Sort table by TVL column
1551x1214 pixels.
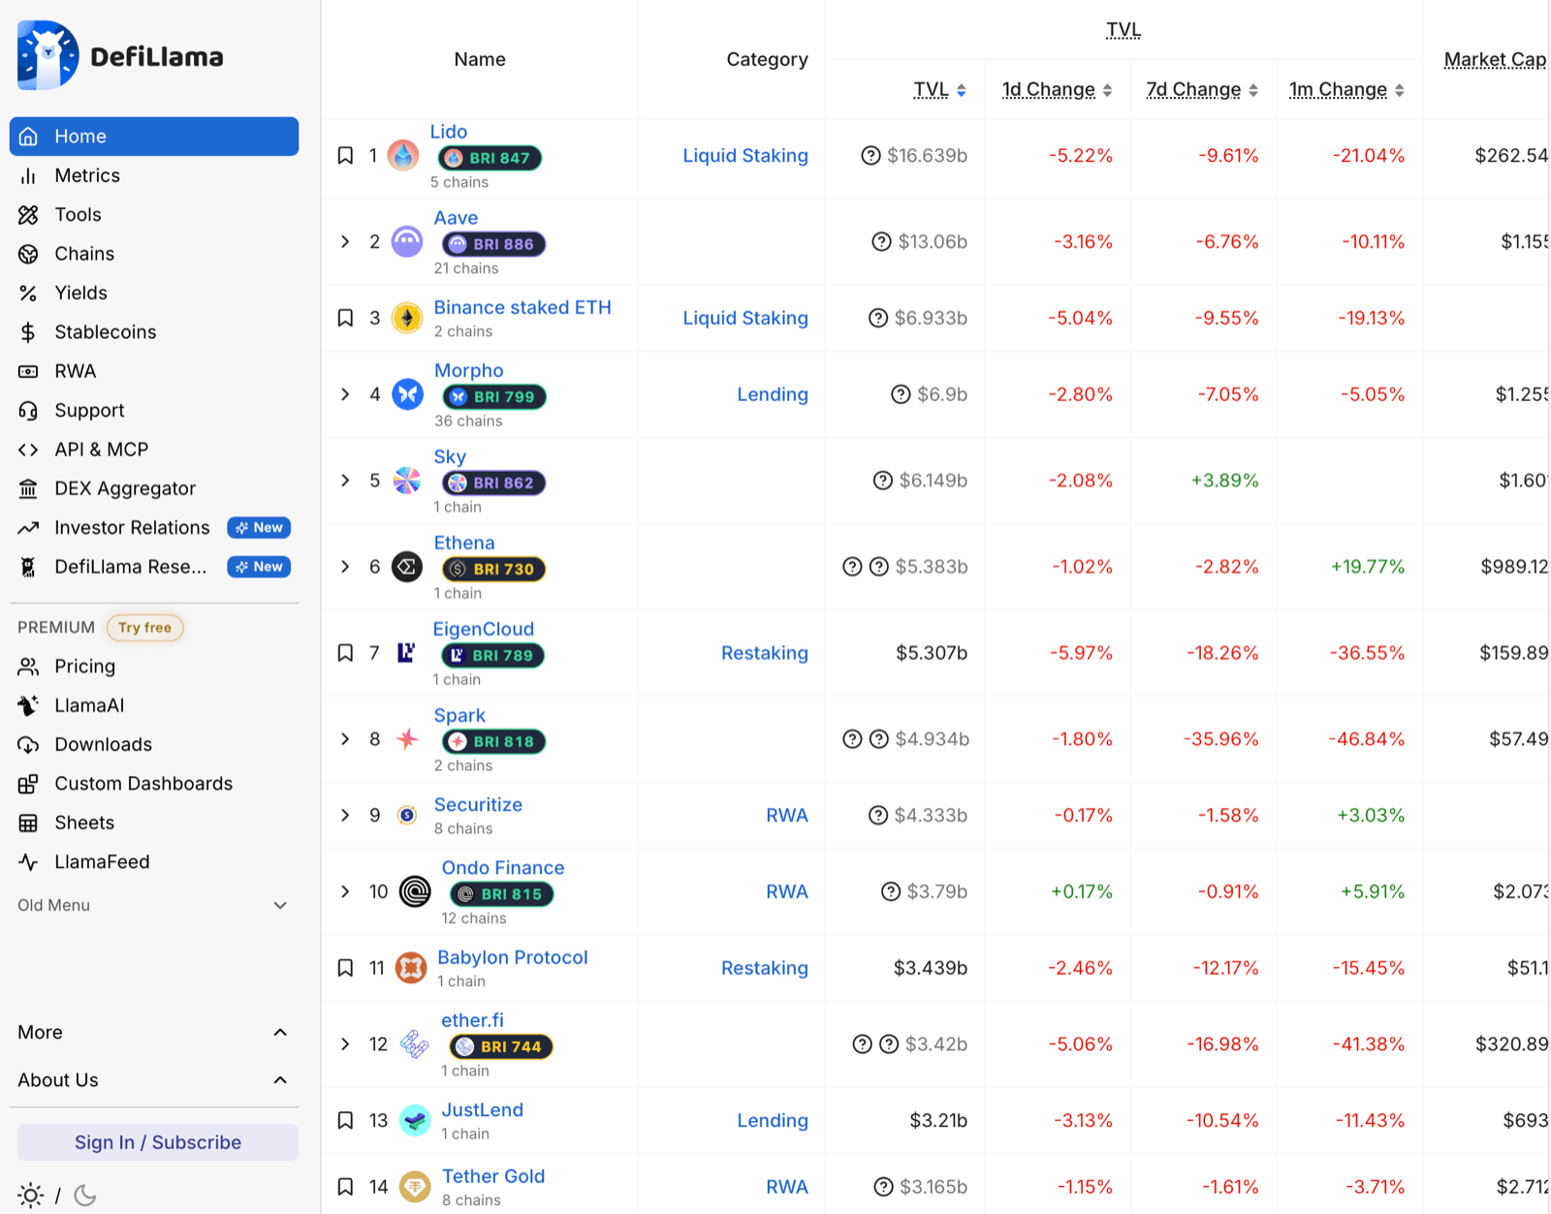coord(940,90)
